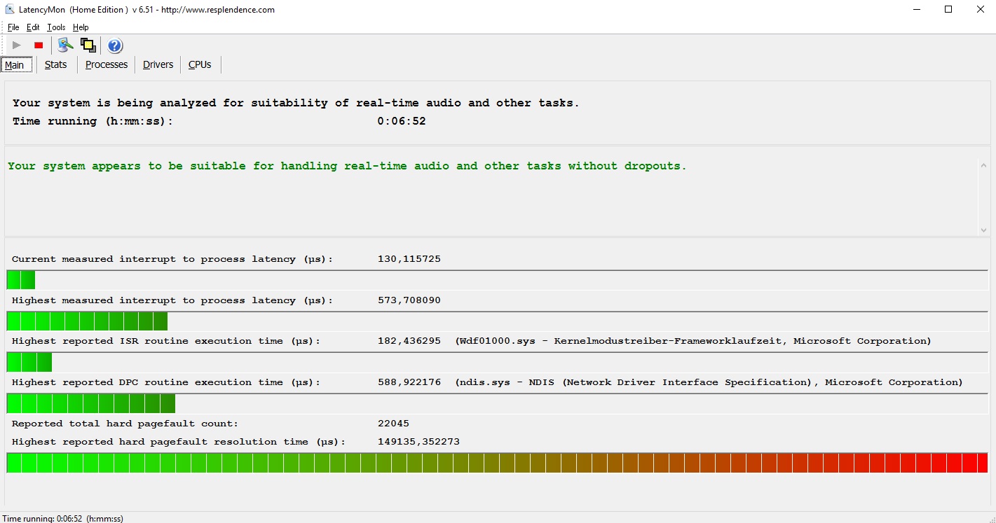Stop the latency monitor with the red square
996x523 pixels.
click(x=39, y=46)
